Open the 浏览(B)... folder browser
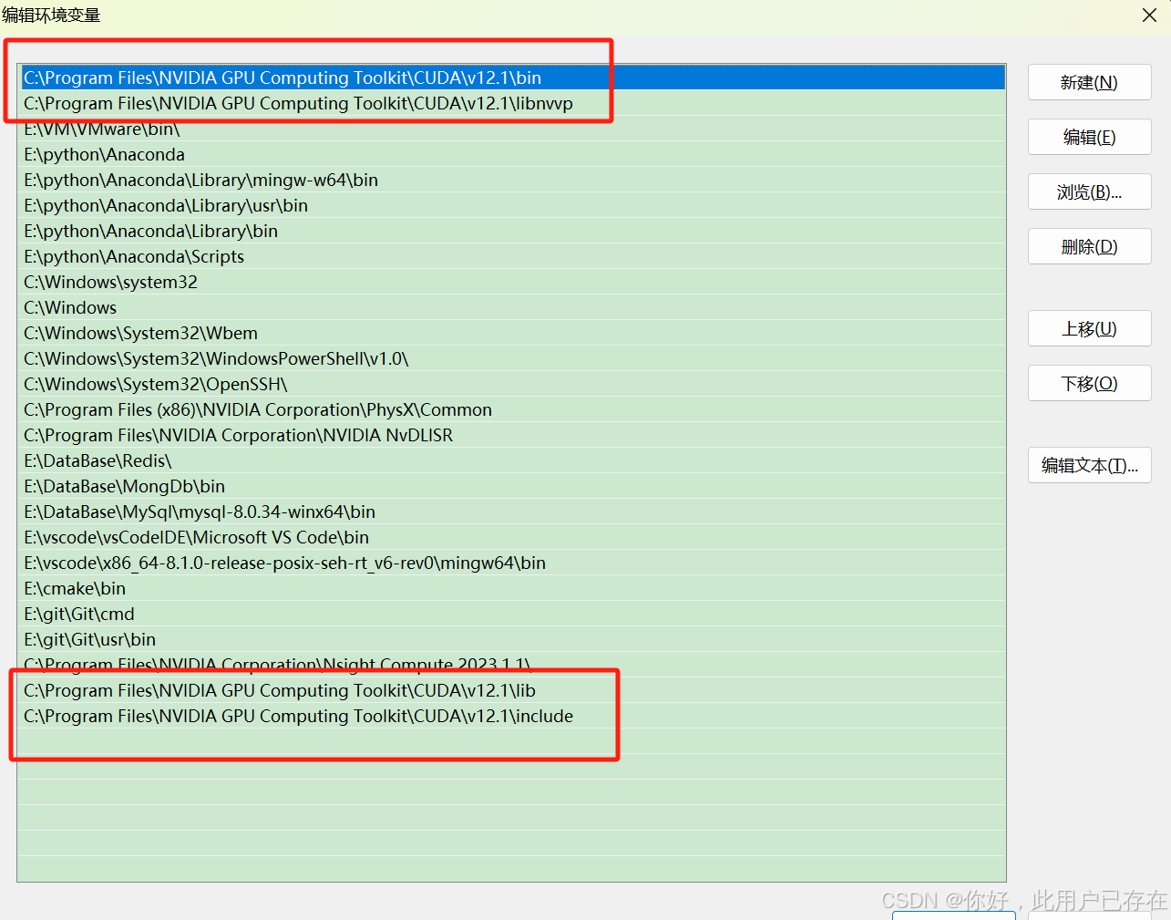 (x=1089, y=191)
